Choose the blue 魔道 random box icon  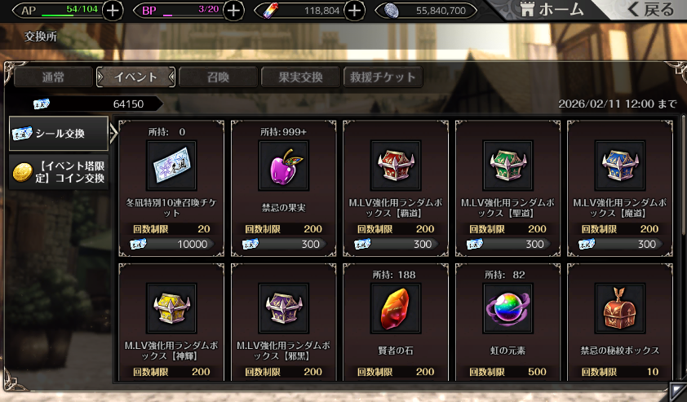pyautogui.click(x=620, y=166)
